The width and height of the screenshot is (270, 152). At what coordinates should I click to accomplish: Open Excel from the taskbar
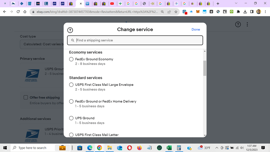tap(169, 148)
